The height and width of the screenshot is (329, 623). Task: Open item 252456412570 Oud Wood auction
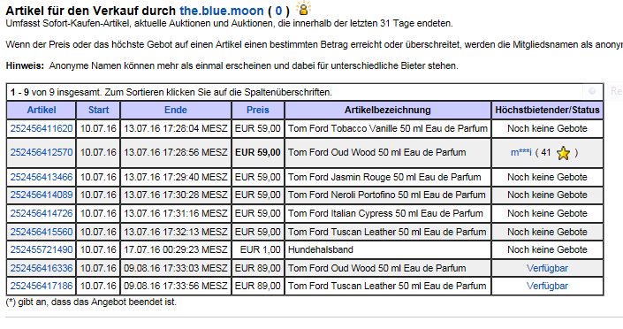click(x=42, y=152)
